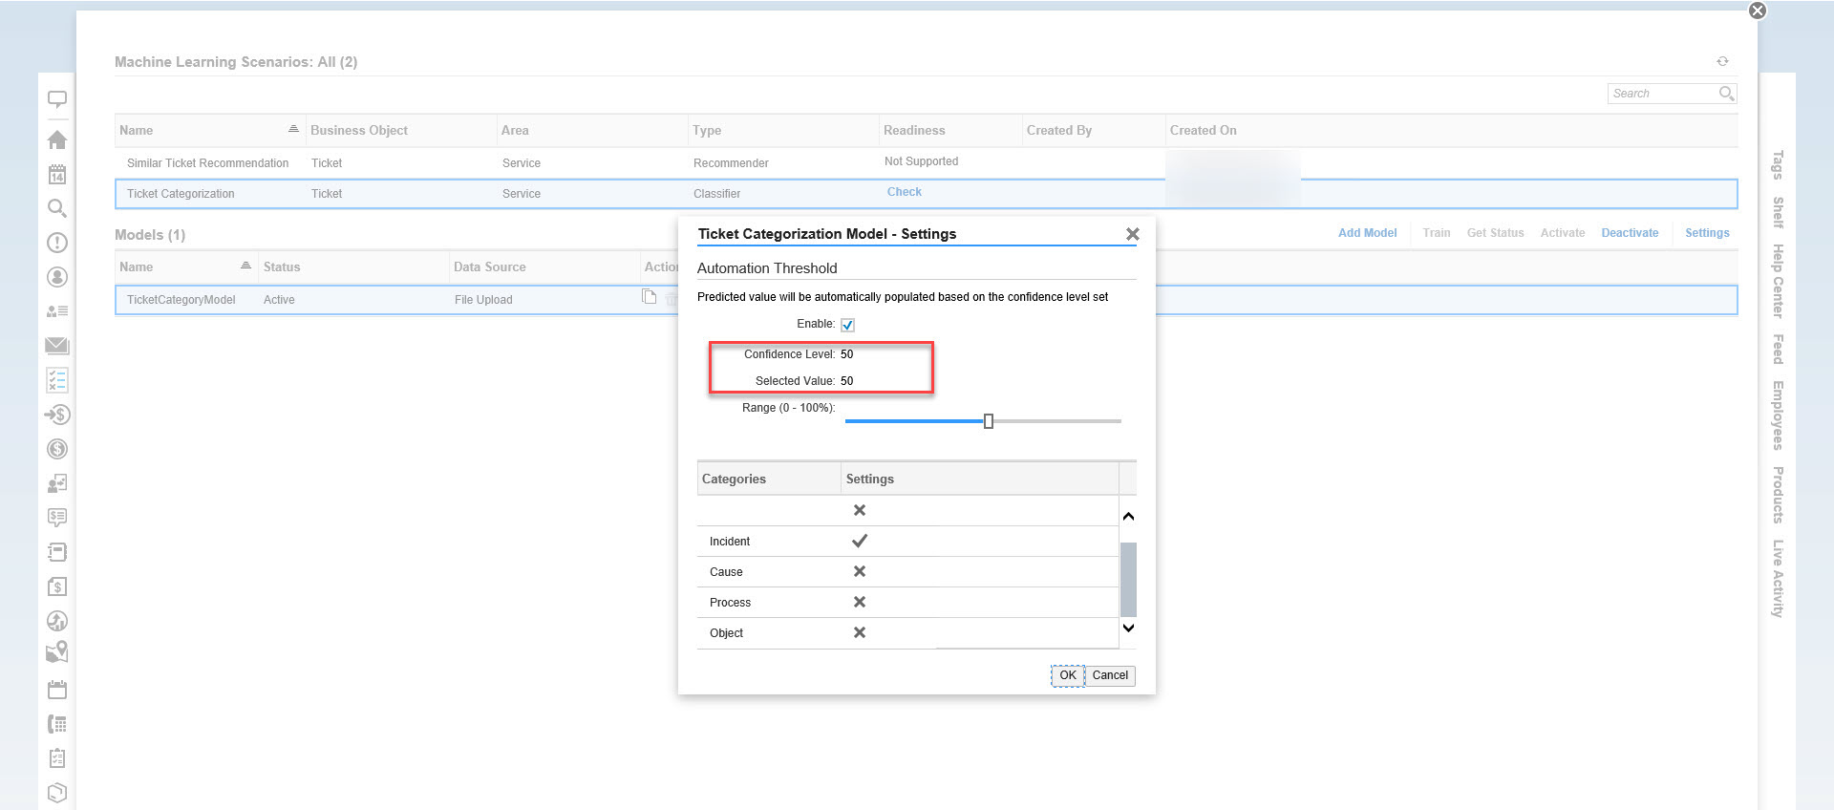This screenshot has width=1834, height=810.
Task: Open the checklist tasks icon in sidebar
Action: [x=57, y=380]
